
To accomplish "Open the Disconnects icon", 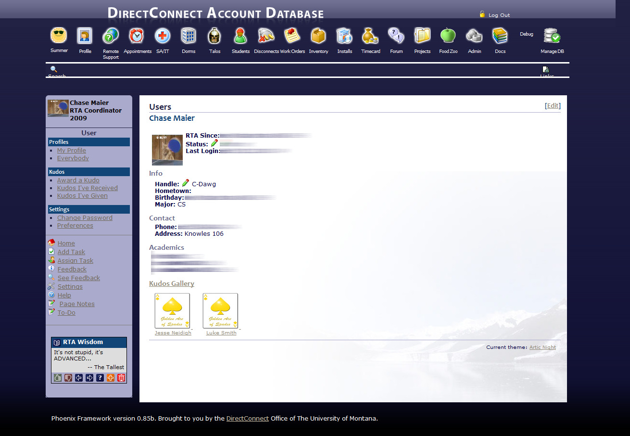I will coord(266,36).
